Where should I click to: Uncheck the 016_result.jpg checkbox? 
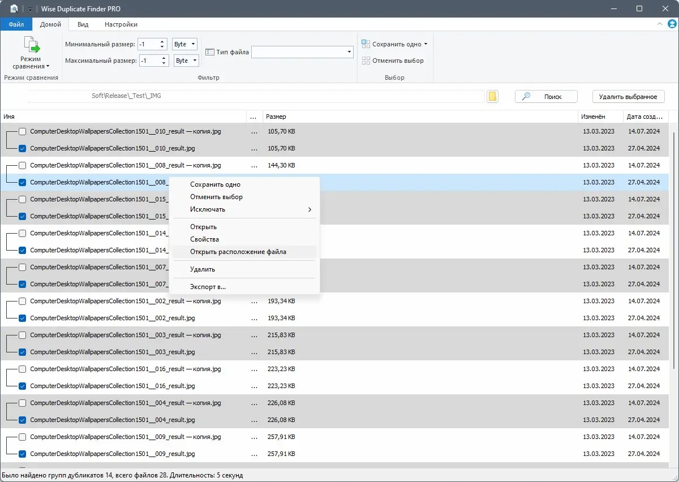22,386
